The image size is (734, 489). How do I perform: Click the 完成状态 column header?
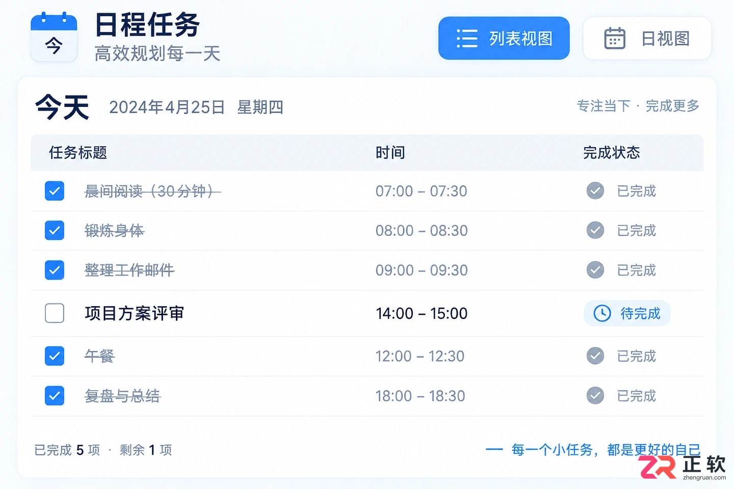click(x=612, y=153)
